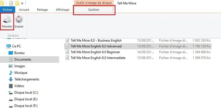Open the Fichier menu
Image resolution: width=221 pixels, height=111 pixels.
(7, 10)
